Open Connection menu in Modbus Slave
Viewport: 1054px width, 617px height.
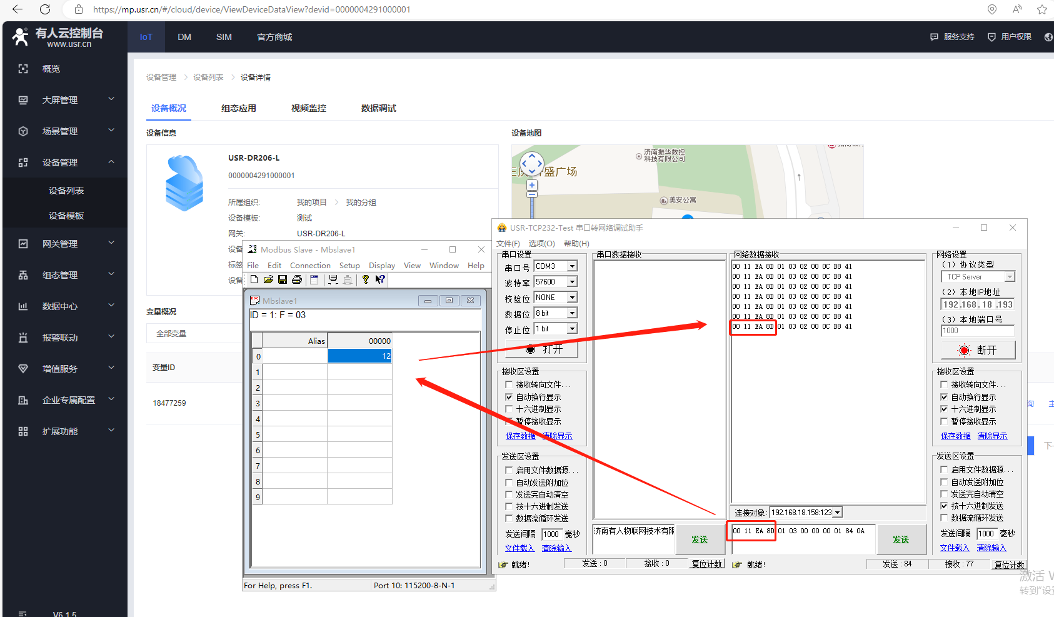(x=310, y=266)
